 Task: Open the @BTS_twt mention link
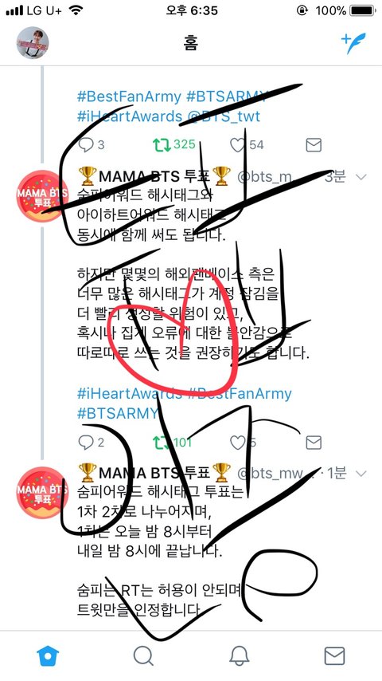pyautogui.click(x=224, y=116)
